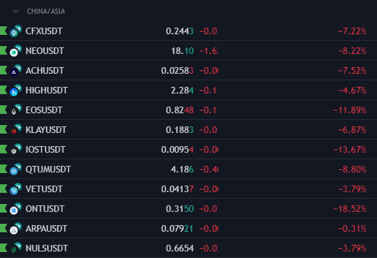Click the -18.52% change for ONTUSDT
377x258 pixels.
350,209
